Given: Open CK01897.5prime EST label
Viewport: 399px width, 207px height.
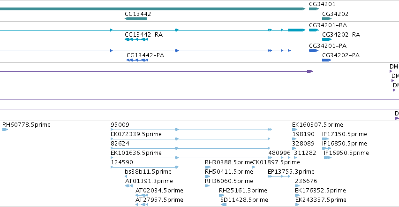Looking at the screenshot, I should pyautogui.click(x=276, y=162).
